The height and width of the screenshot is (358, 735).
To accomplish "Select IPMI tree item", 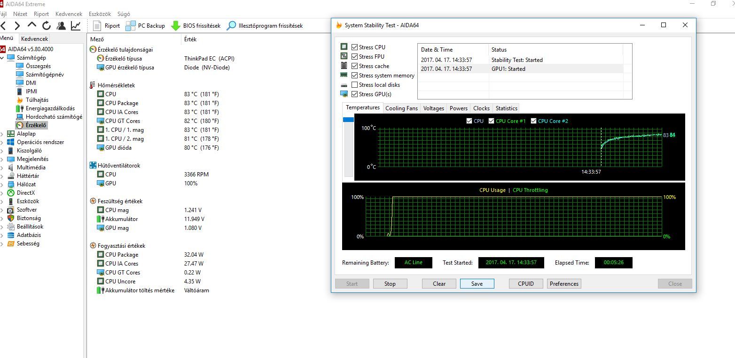I will pos(31,91).
